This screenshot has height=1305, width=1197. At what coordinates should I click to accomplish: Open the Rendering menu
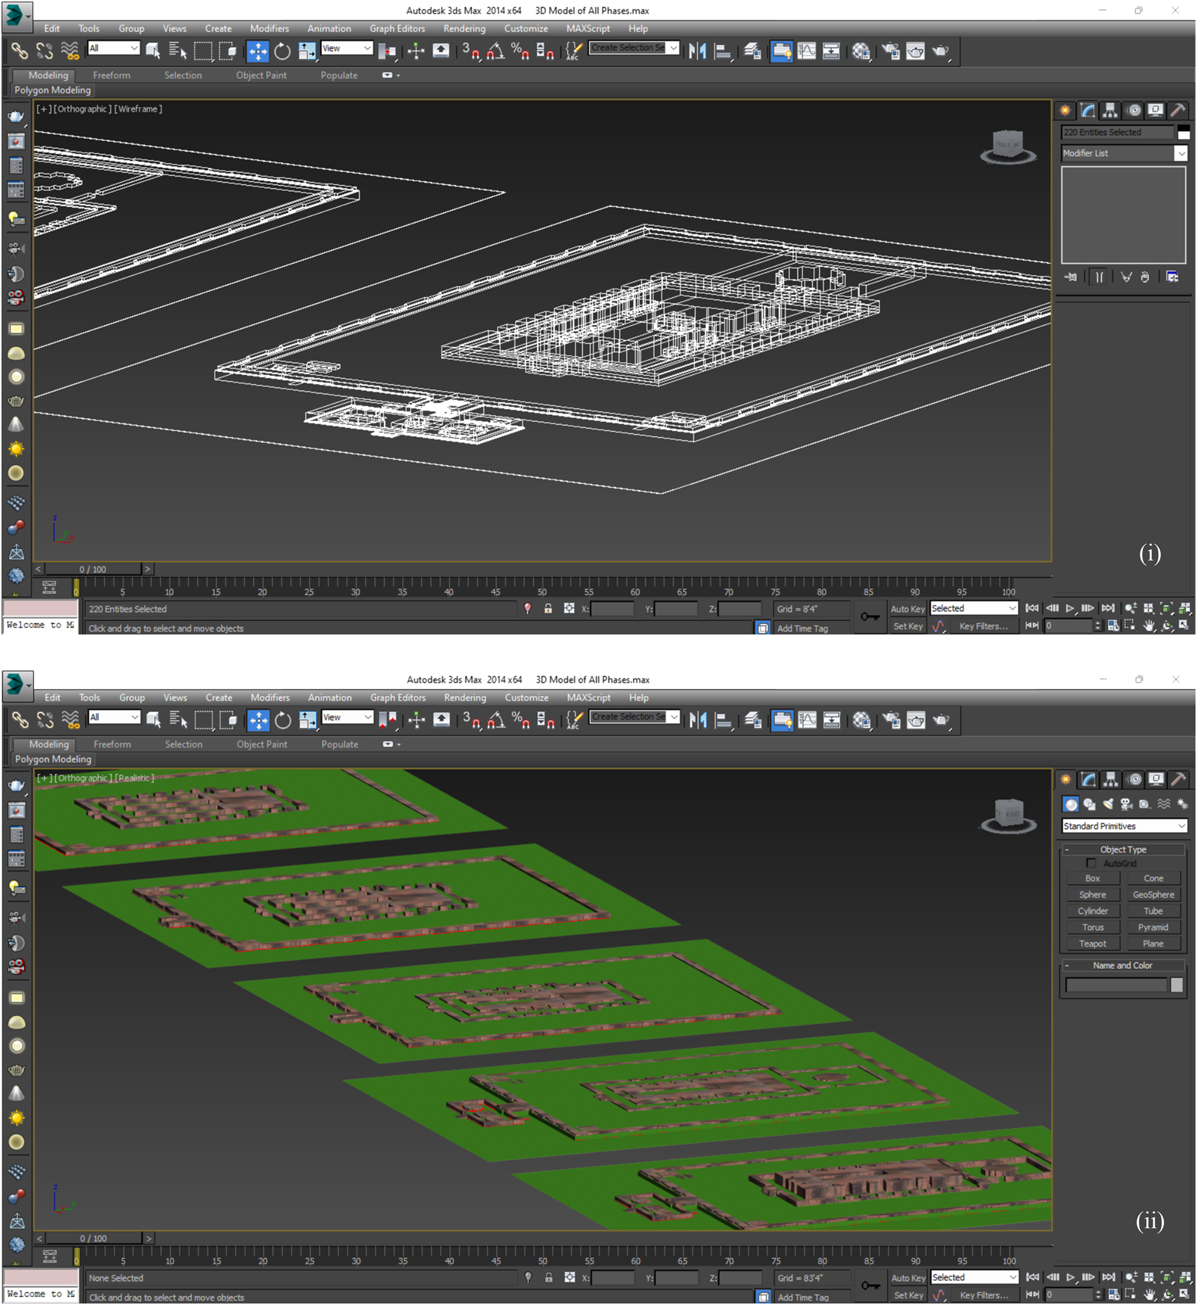pyautogui.click(x=464, y=29)
